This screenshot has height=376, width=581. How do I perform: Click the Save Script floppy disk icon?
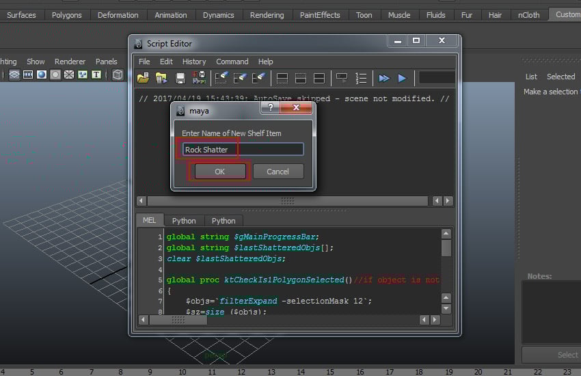click(x=180, y=78)
